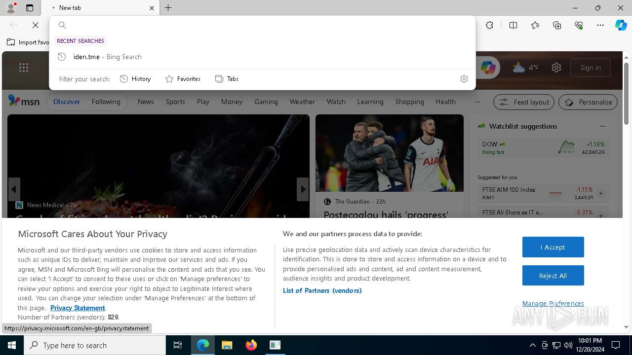632x355 pixels.
Task: Open Browser essentials heart icon
Action: tap(579, 25)
